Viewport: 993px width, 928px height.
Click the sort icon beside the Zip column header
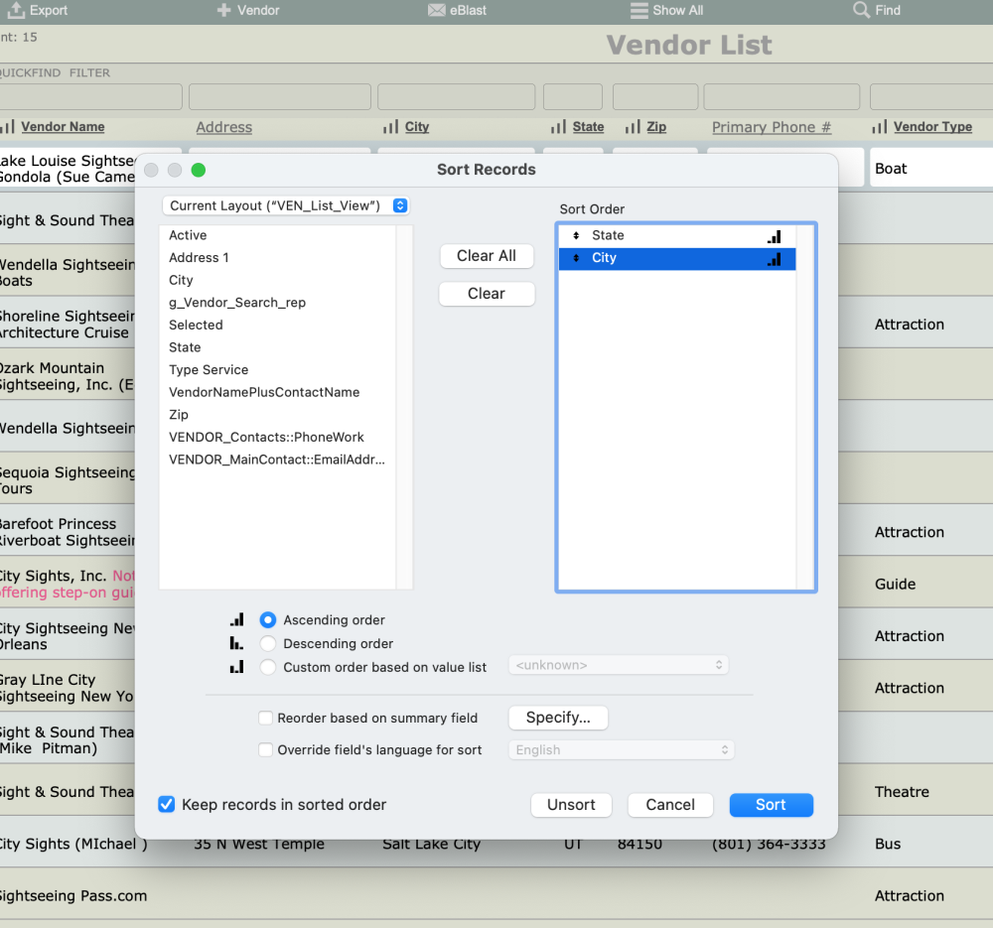pos(633,127)
